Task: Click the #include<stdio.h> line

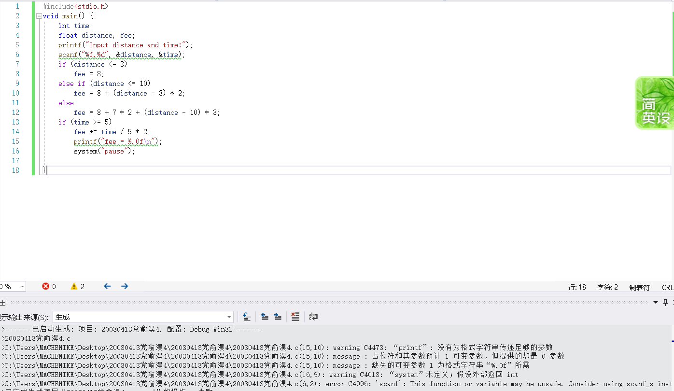Action: click(x=76, y=6)
